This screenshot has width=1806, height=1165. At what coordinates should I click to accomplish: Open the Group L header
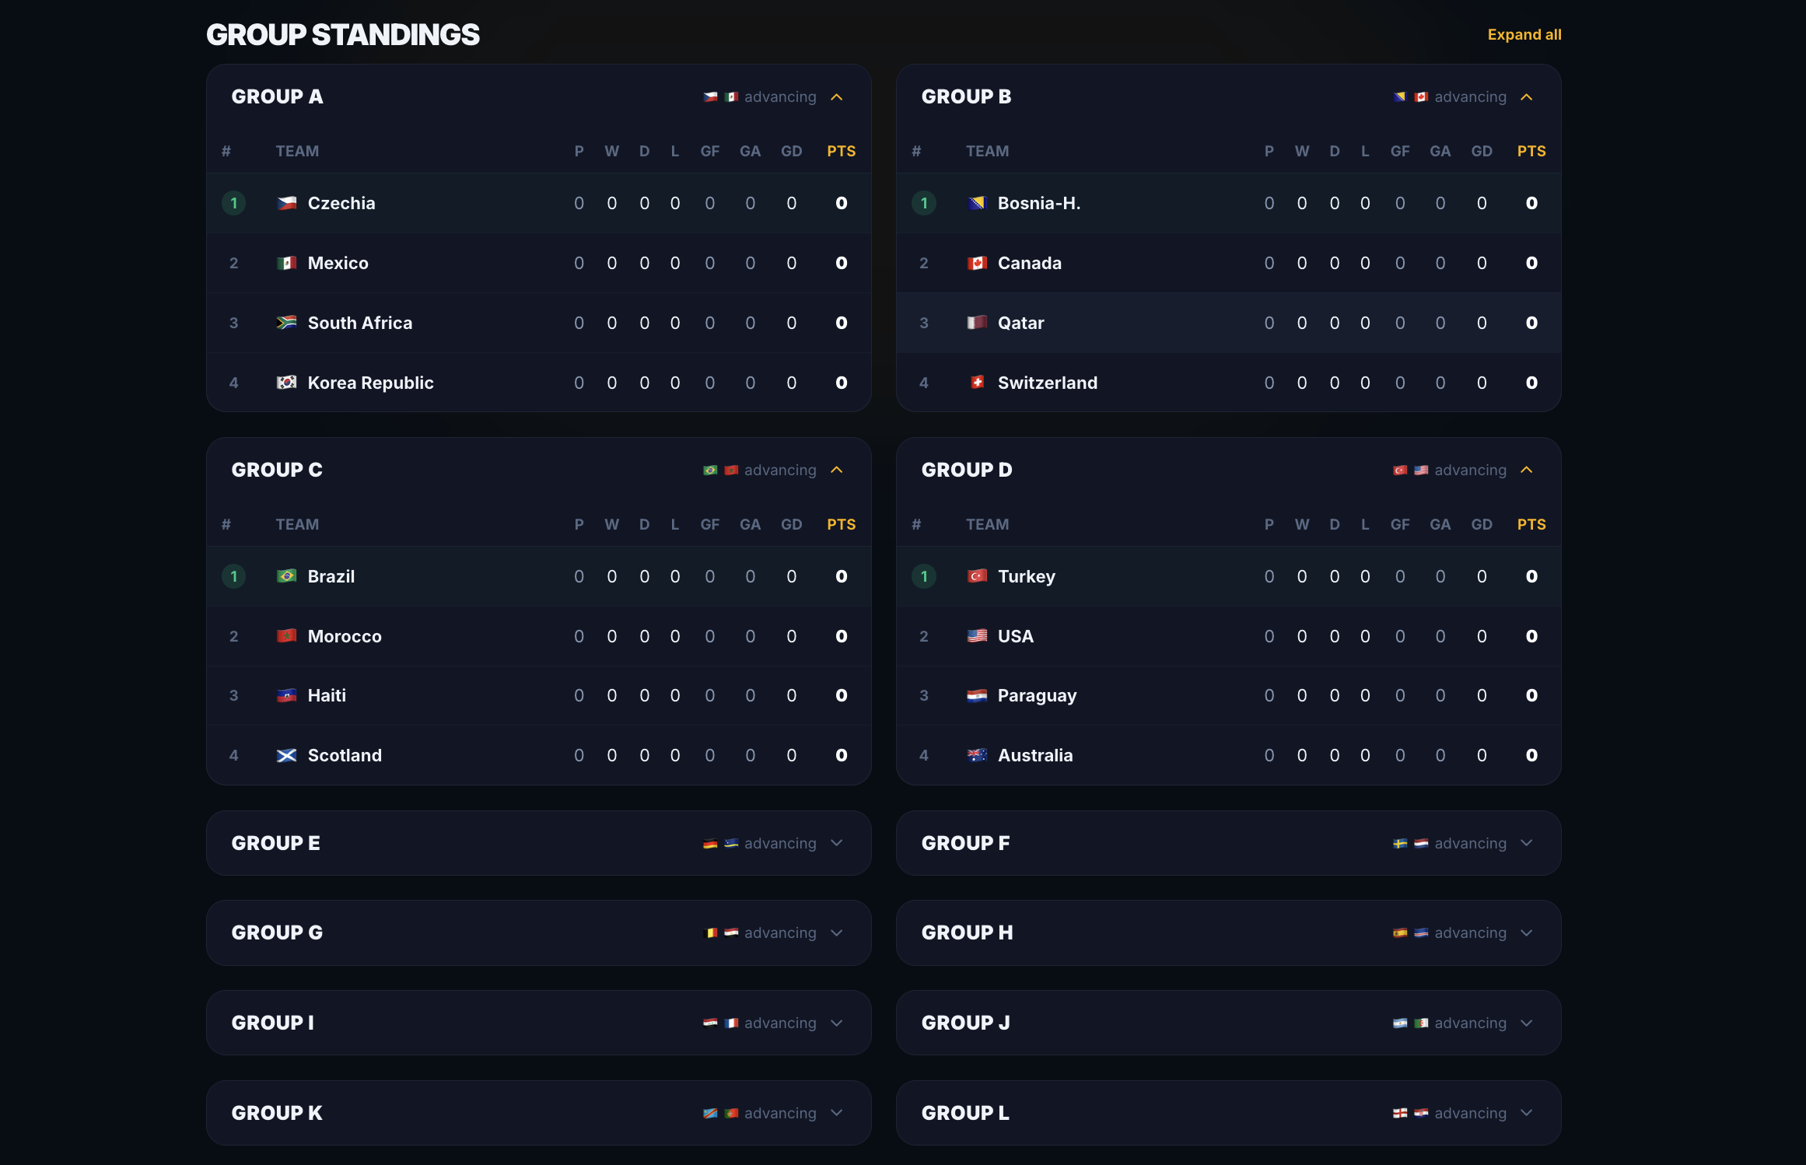point(1228,1113)
